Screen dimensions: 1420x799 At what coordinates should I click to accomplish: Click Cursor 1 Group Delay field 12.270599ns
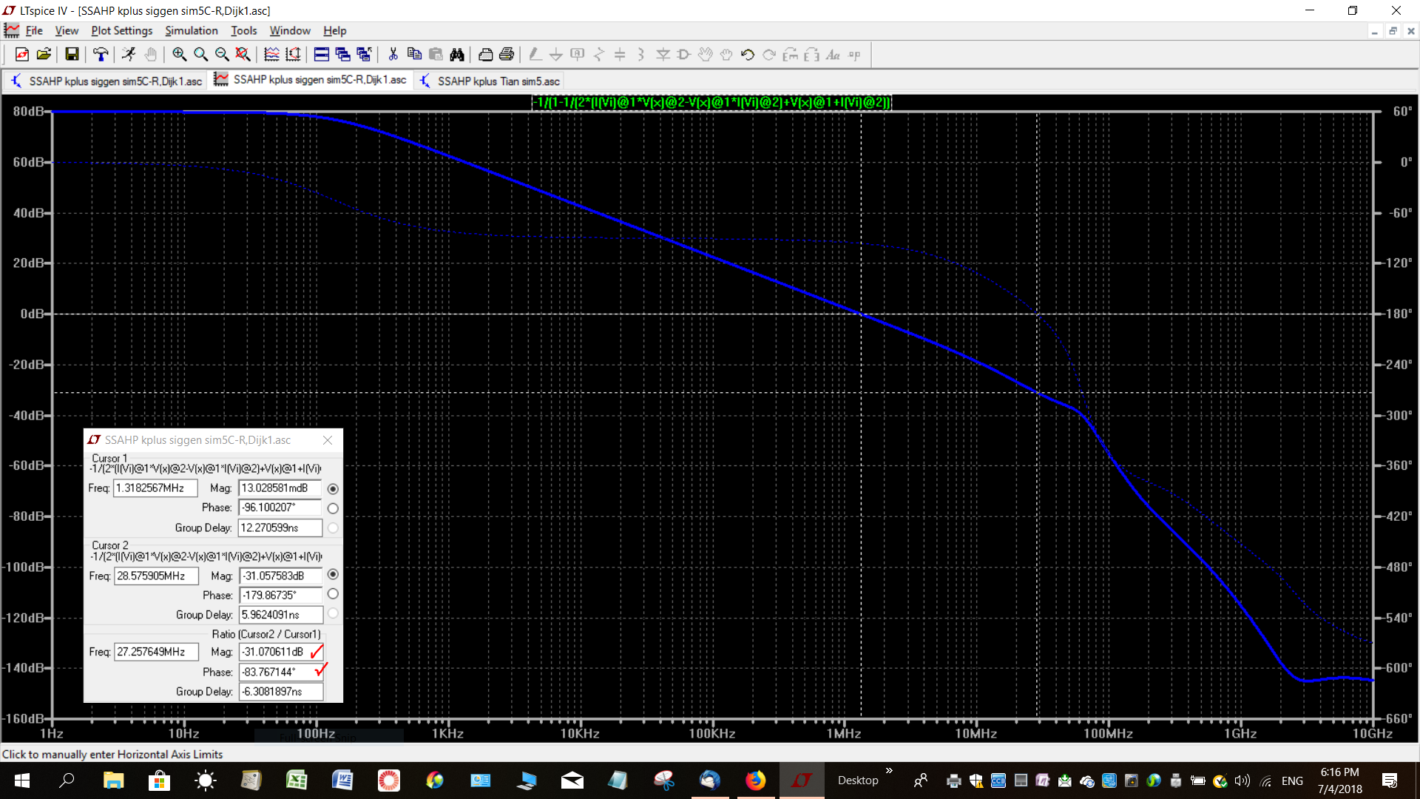[x=280, y=527]
